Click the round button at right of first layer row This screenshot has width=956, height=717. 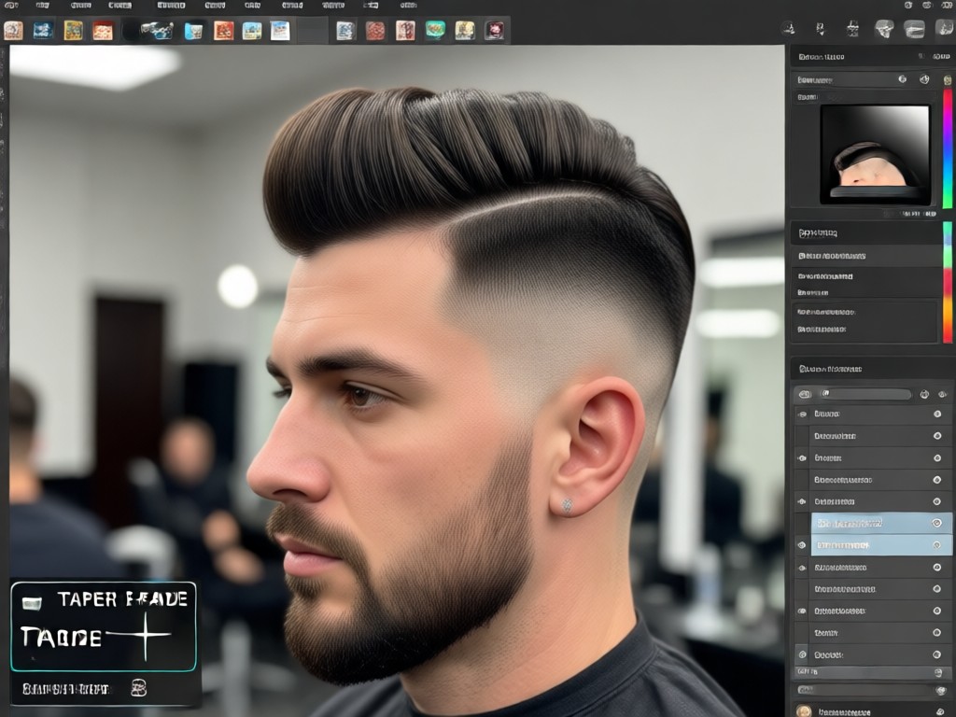click(937, 414)
